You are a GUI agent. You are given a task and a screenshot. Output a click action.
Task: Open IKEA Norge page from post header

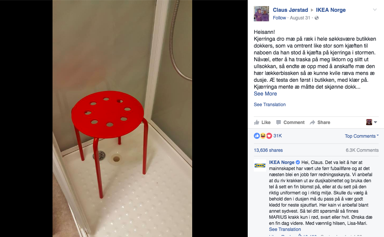[331, 10]
